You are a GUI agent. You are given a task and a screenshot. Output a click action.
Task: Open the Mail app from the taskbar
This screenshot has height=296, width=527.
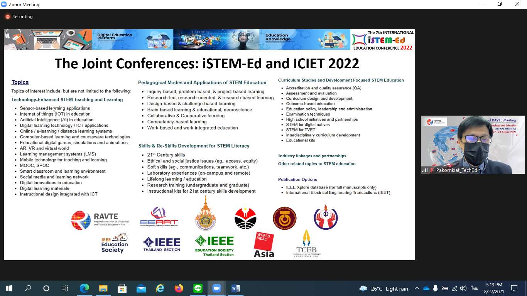tap(141, 288)
